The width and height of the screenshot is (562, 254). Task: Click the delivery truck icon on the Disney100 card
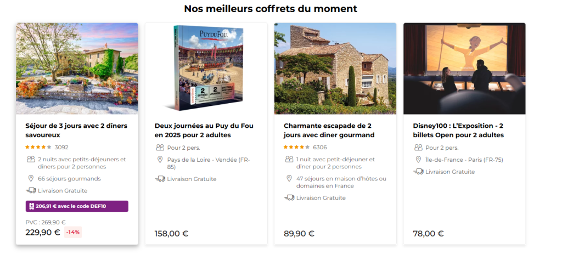(x=418, y=172)
